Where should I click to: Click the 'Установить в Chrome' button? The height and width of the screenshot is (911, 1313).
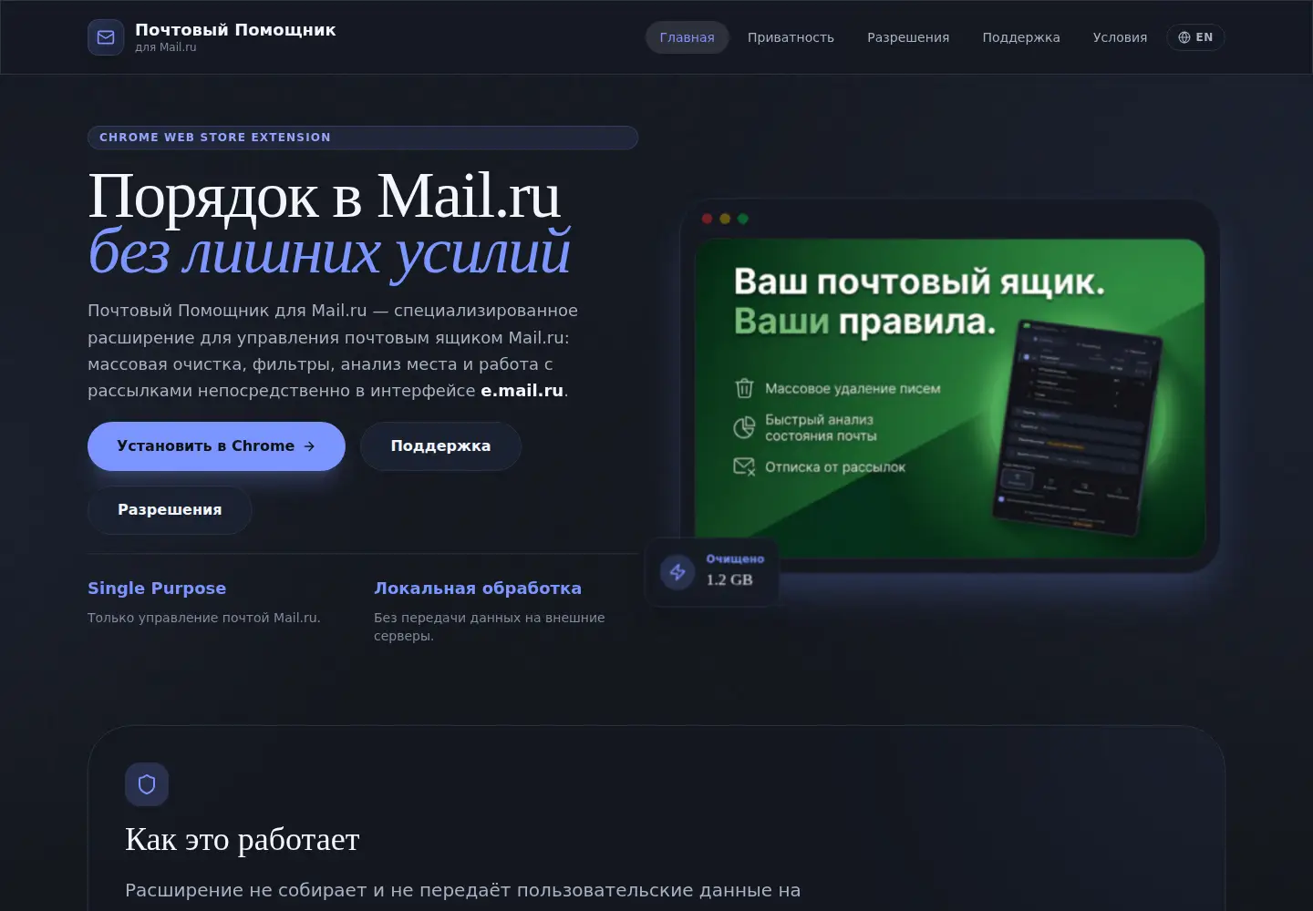tap(216, 446)
